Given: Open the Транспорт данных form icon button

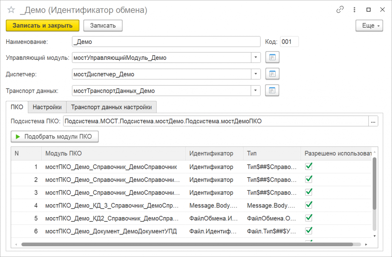Looking at the screenshot, I should [272, 91].
